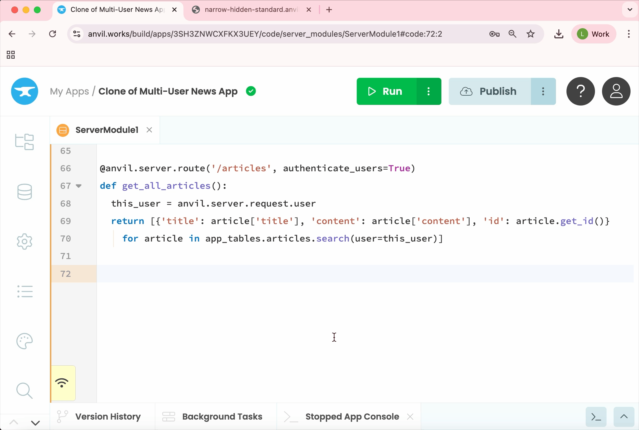
Task: Open the browser tab list dropdown
Action: pos(630,10)
